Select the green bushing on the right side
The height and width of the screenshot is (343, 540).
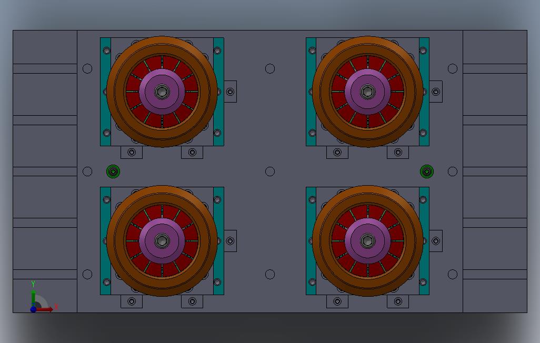point(427,171)
